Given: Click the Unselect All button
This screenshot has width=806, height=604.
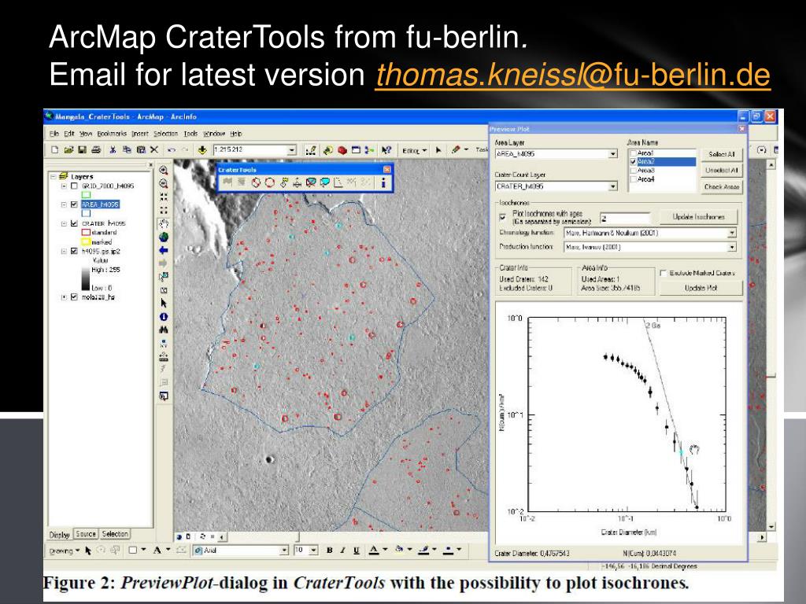Looking at the screenshot, I should pyautogui.click(x=722, y=171).
